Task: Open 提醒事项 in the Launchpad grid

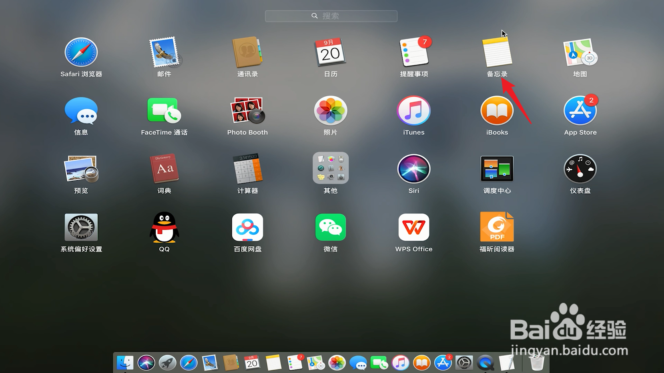Action: pos(414,52)
